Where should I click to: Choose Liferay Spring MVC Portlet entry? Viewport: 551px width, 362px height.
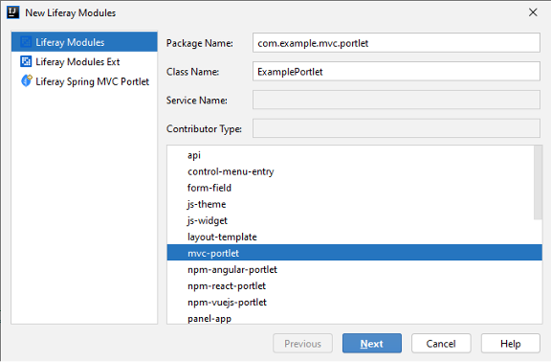click(84, 81)
